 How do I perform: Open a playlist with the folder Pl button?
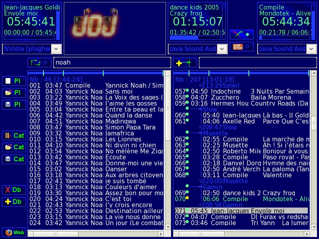point(14,93)
